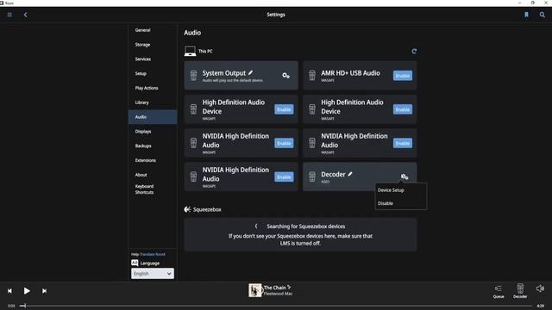The height and width of the screenshot is (310, 552).
Task: Click the 4:29 track duration
Action: coord(541,306)
